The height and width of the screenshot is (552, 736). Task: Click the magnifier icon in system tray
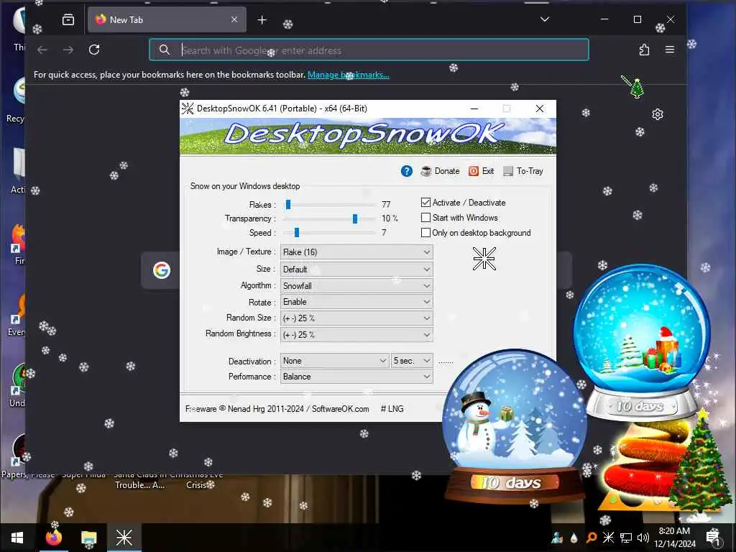click(x=592, y=538)
